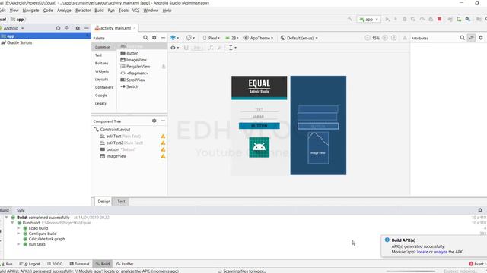The width and height of the screenshot is (487, 273).
Task: Select the Buttons palette category
Action: point(101,63)
